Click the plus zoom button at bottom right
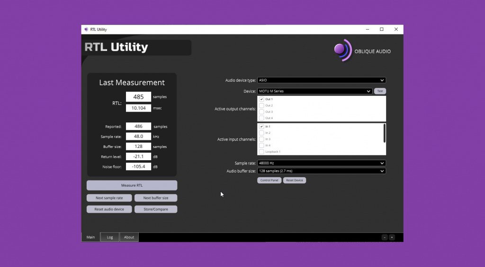Image resolution: width=485 pixels, height=267 pixels. [392, 237]
